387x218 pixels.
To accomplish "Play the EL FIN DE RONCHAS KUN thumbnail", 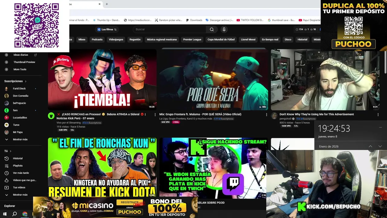I will coord(102,168).
